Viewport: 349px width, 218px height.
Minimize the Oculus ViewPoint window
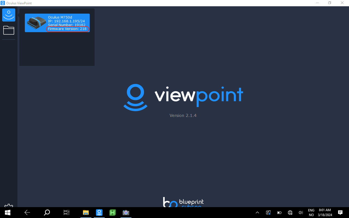[317, 3]
